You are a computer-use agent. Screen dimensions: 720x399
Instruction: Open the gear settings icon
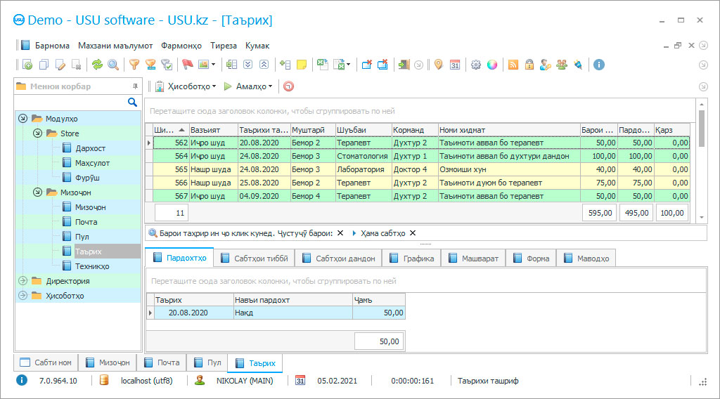(x=476, y=65)
